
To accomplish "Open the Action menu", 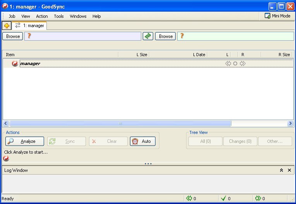I will pos(42,16).
